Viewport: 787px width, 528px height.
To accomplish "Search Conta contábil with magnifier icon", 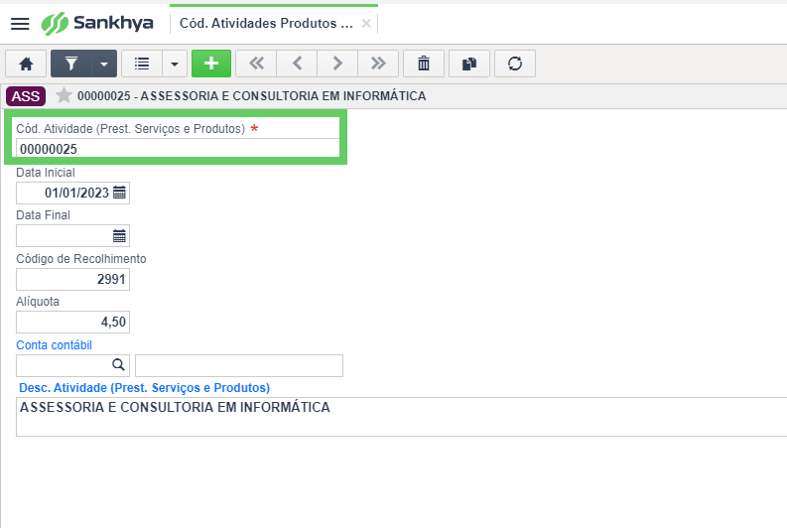I will pos(118,365).
